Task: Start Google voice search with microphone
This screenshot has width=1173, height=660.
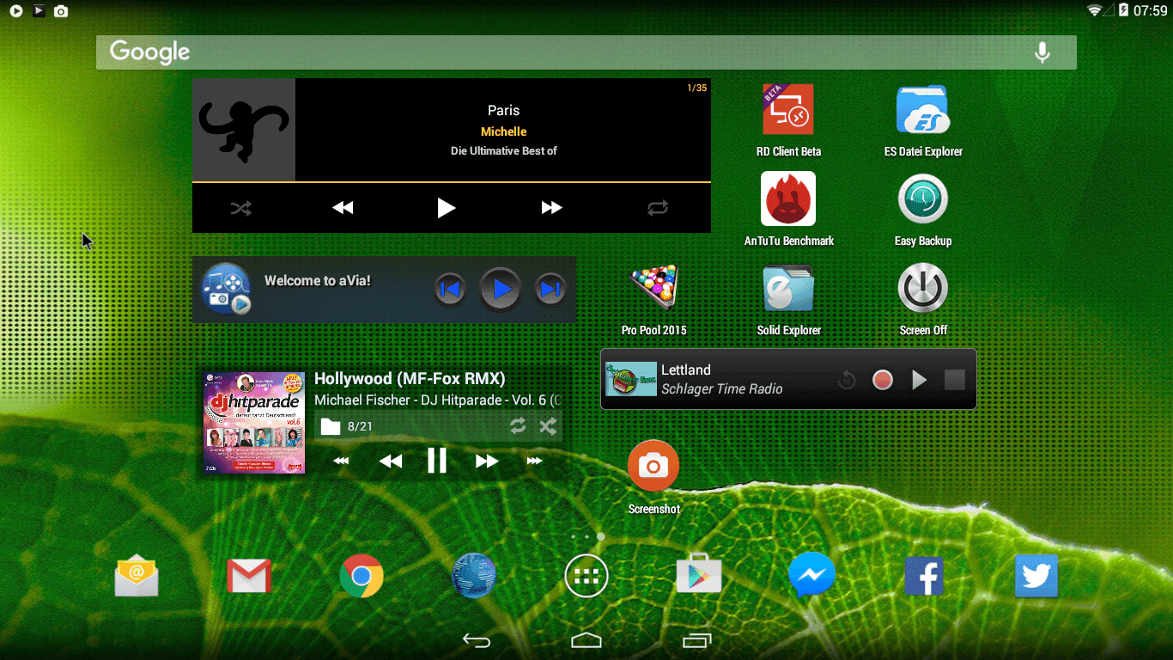Action: coord(1042,52)
